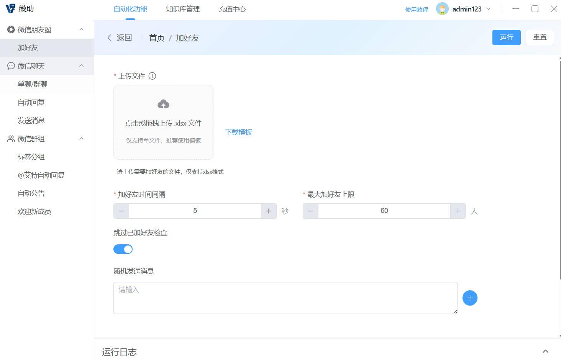This screenshot has width=561, height=360.
Task: Click the back arrow next to 返回
Action: pyautogui.click(x=110, y=38)
